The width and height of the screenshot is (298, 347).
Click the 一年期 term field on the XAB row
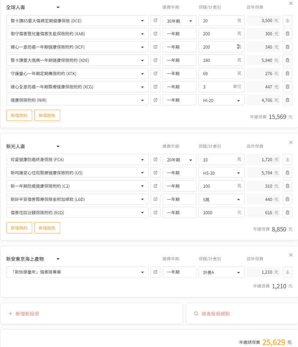click(179, 34)
